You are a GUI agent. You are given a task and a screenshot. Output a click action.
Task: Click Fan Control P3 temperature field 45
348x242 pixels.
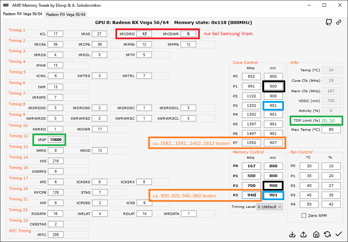point(309,195)
